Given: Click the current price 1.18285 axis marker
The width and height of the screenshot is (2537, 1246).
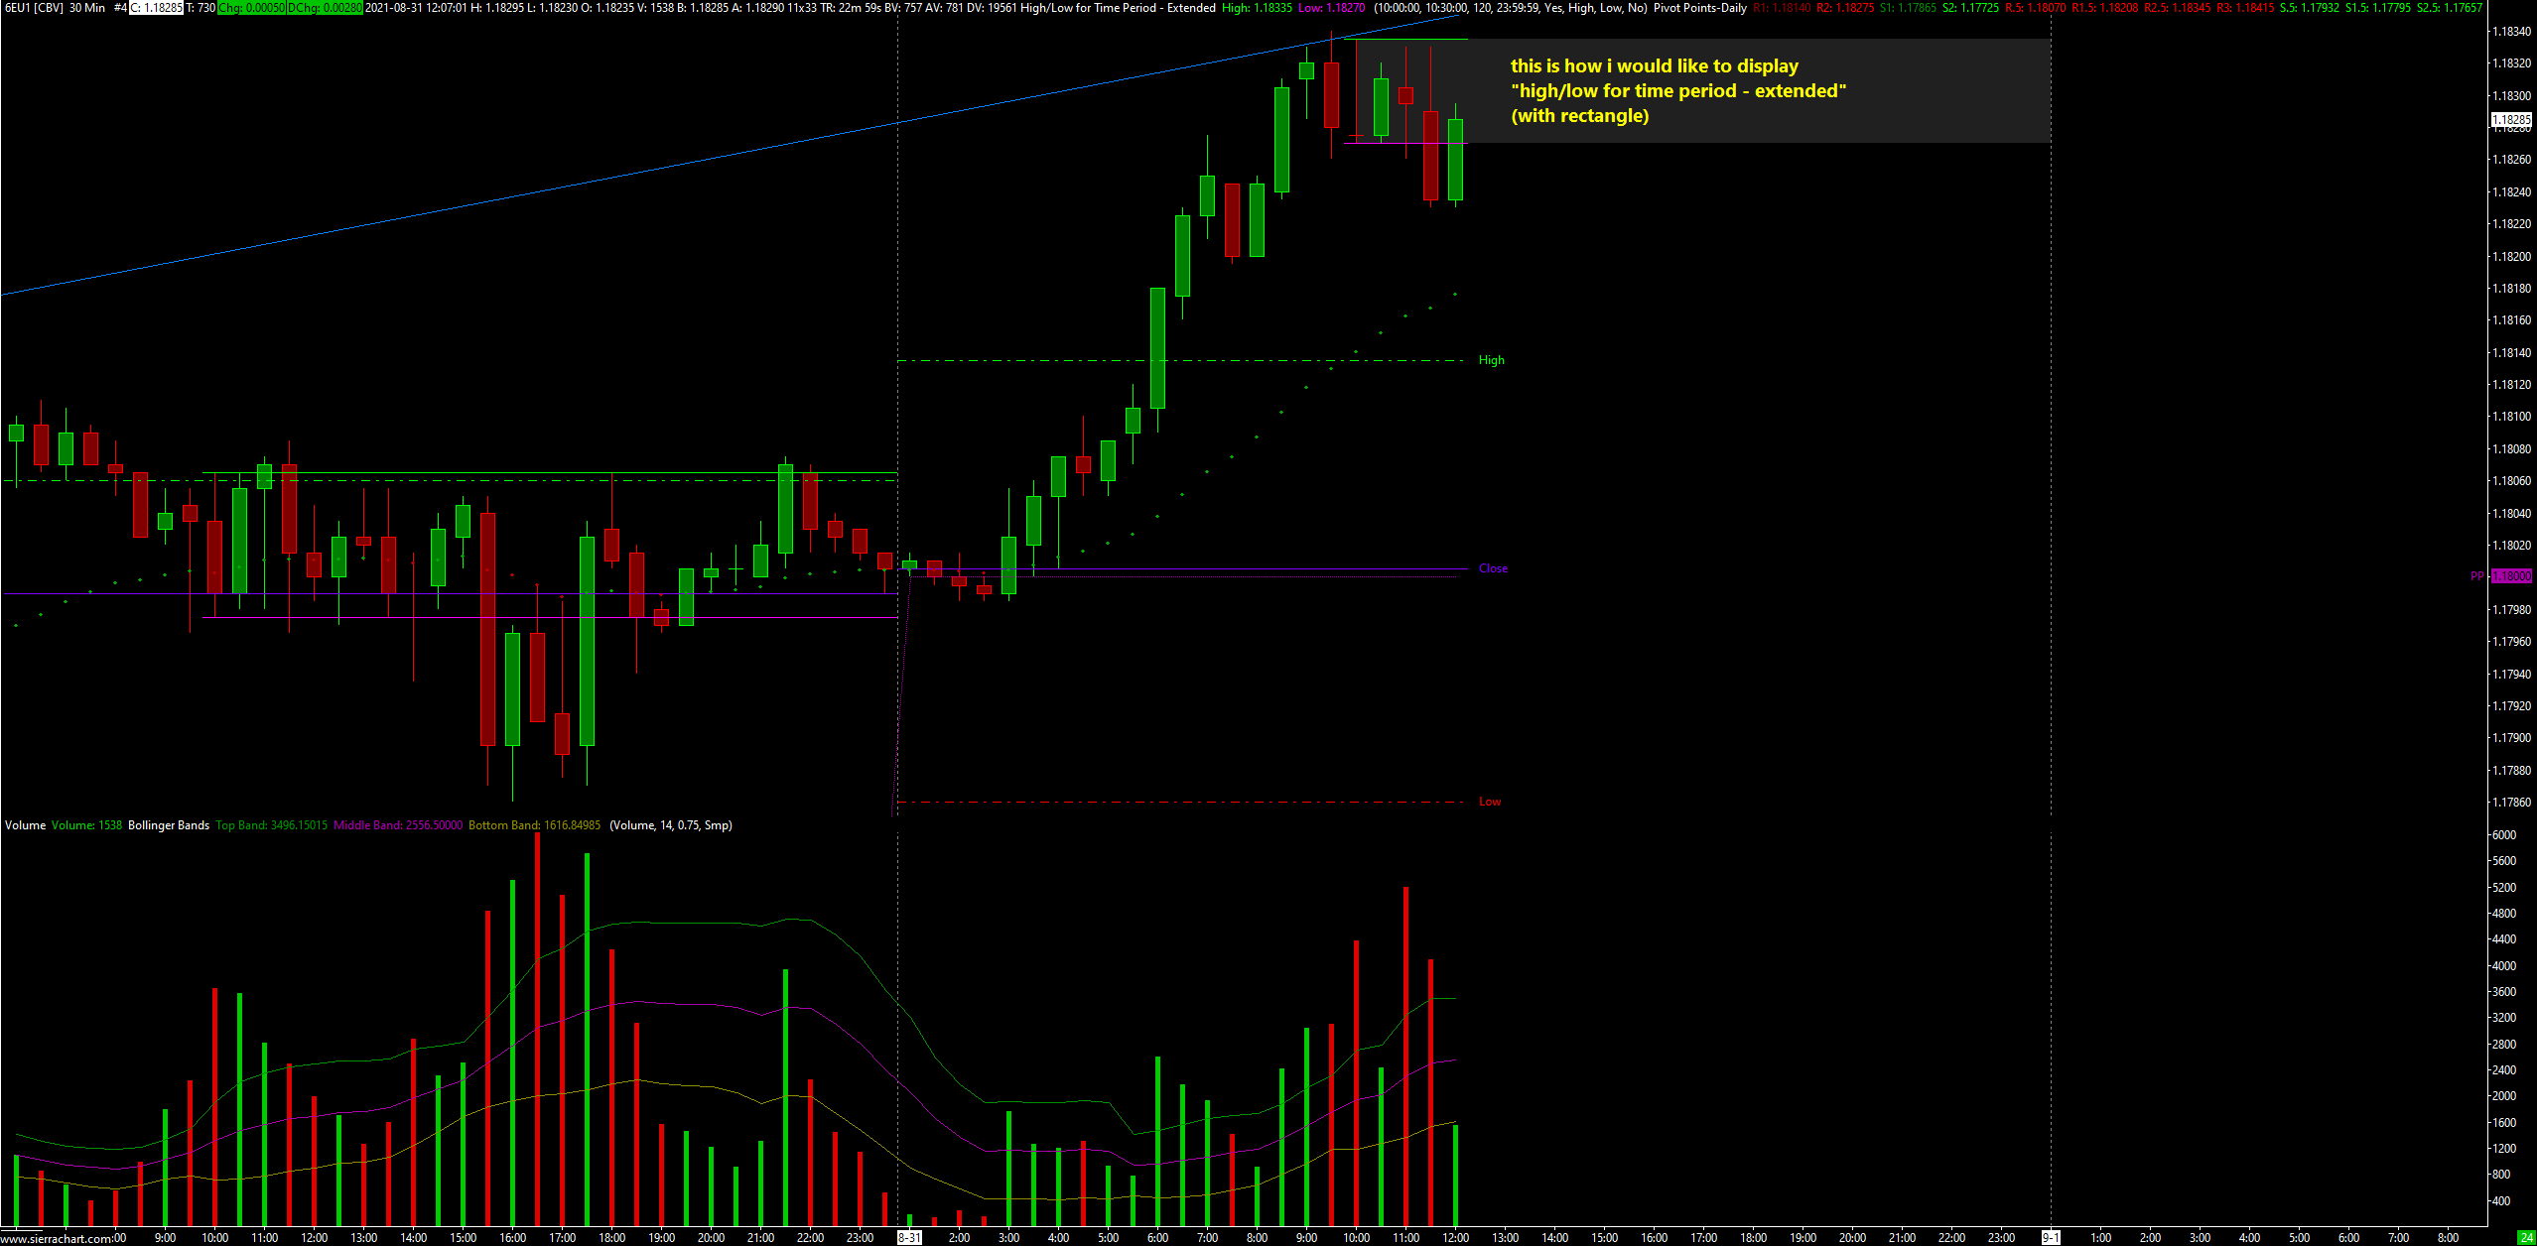Looking at the screenshot, I should click(2511, 120).
